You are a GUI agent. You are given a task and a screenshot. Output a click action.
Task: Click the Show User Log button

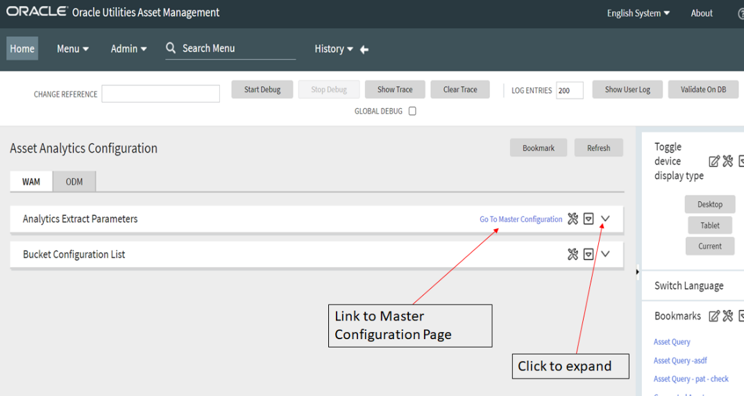tap(627, 89)
